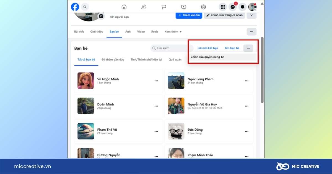Screen dimensions: 332x174
Task: Select the Đã thêm gần đây tab
Action: (x=113, y=60)
